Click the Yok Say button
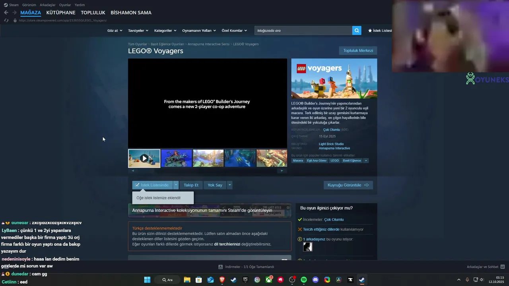 (x=215, y=185)
